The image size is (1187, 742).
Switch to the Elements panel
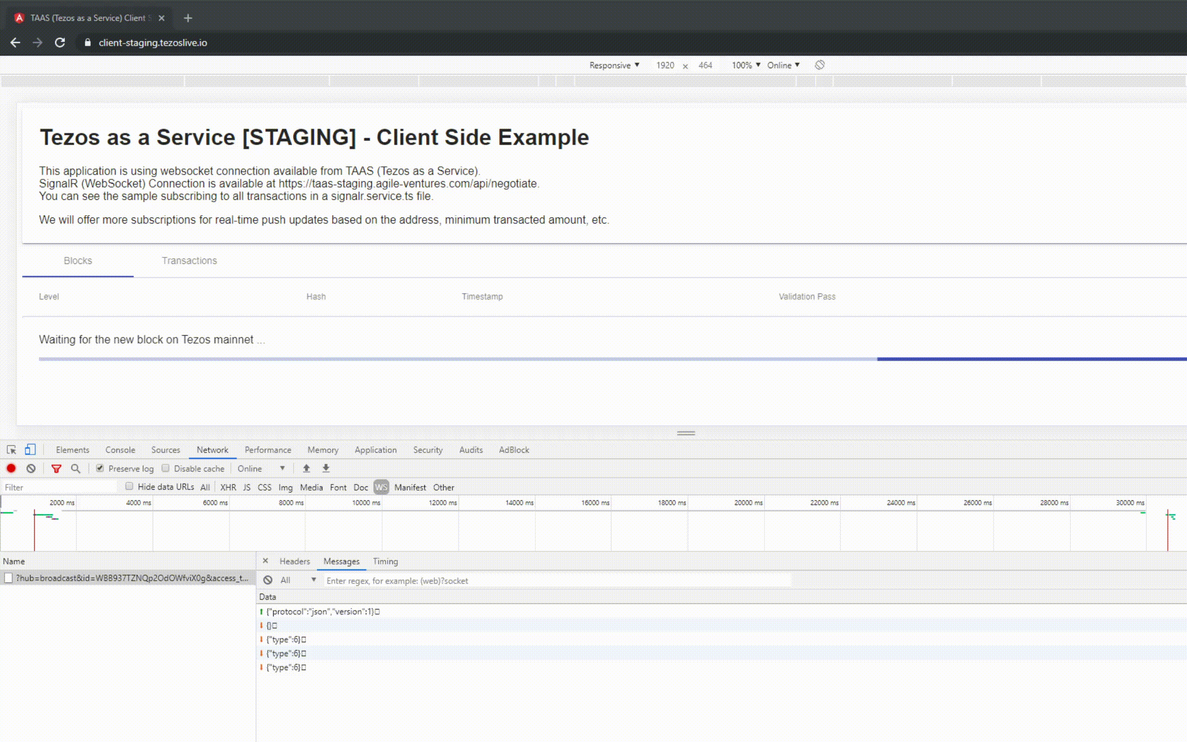(73, 450)
